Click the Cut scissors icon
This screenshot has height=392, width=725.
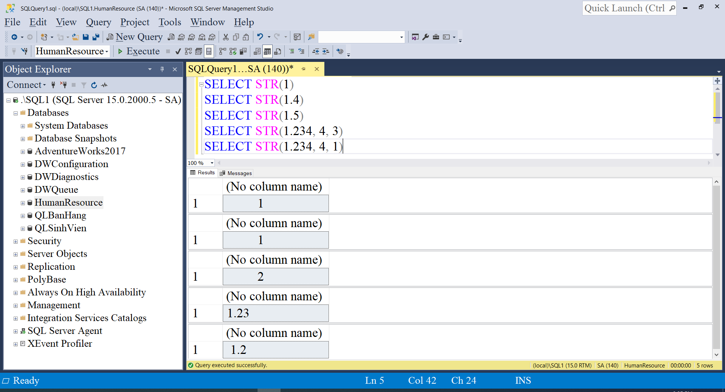click(x=226, y=37)
